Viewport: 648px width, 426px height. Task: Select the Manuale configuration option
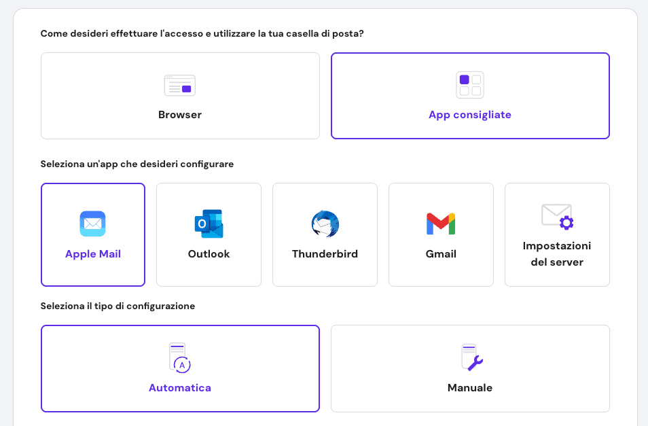pos(470,368)
